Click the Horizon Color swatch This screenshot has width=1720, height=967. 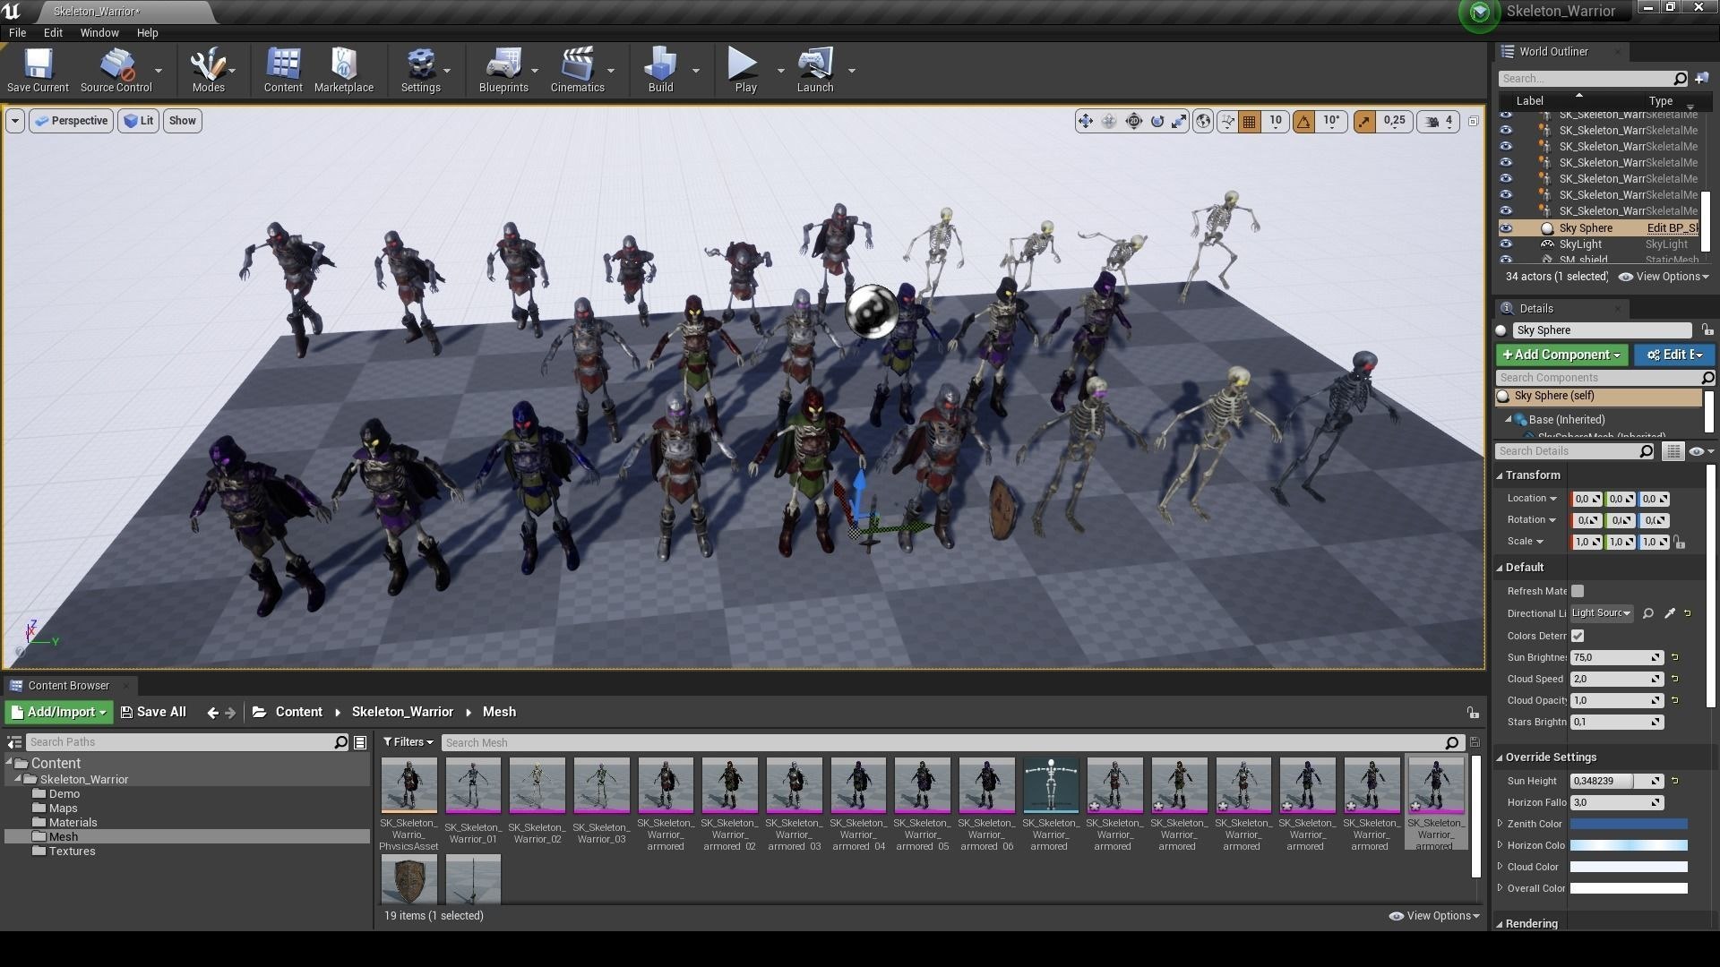pyautogui.click(x=1629, y=845)
